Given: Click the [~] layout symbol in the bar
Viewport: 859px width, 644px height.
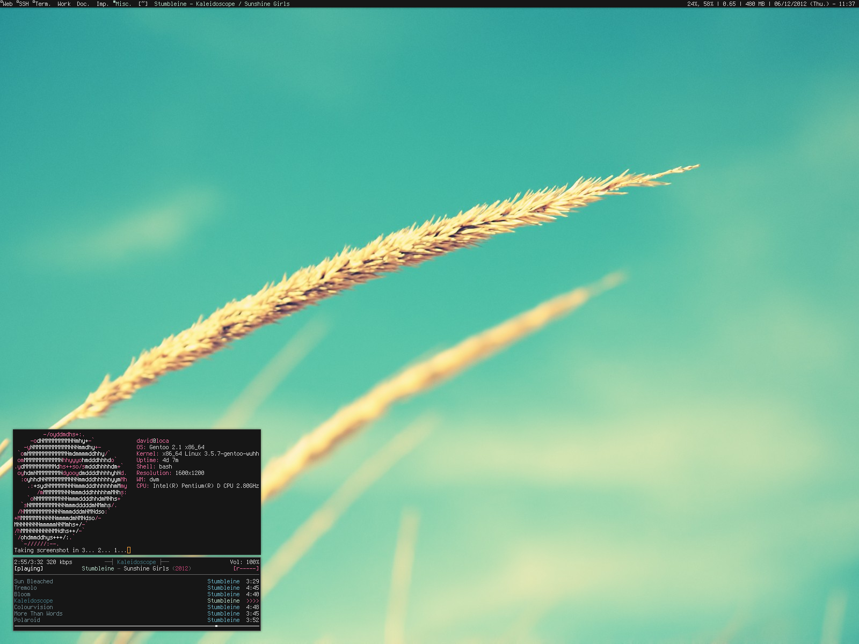Looking at the screenshot, I should pyautogui.click(x=143, y=4).
